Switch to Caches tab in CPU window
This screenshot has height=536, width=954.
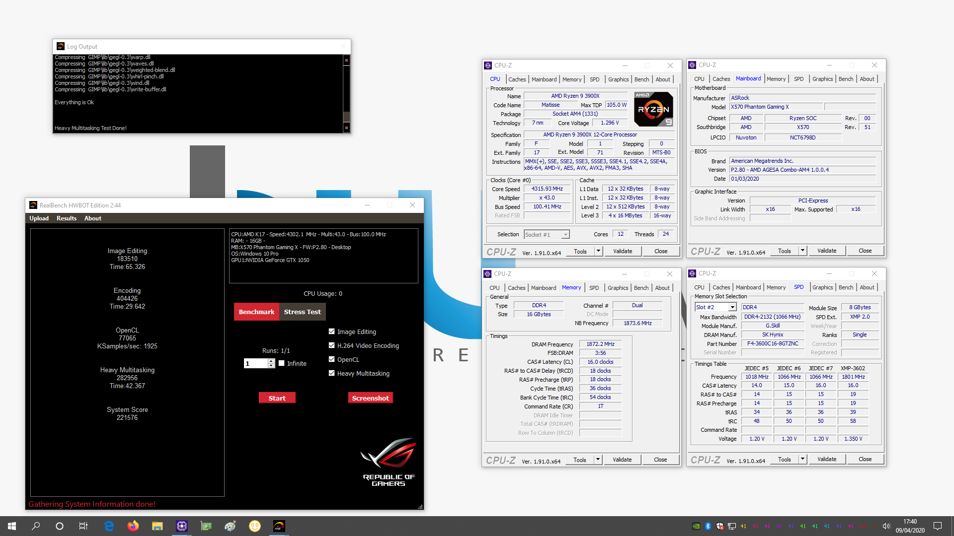tap(517, 79)
